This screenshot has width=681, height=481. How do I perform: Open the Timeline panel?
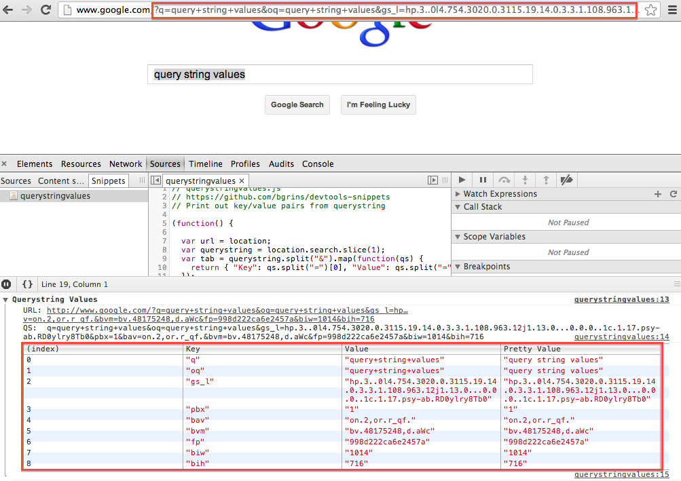(206, 163)
